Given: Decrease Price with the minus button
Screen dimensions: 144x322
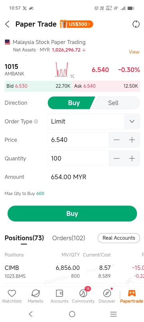Looking at the screenshot, I should (x=116, y=140).
